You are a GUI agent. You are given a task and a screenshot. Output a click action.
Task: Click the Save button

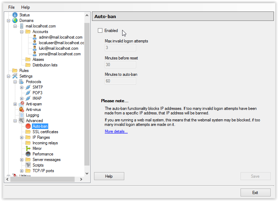[255, 176]
